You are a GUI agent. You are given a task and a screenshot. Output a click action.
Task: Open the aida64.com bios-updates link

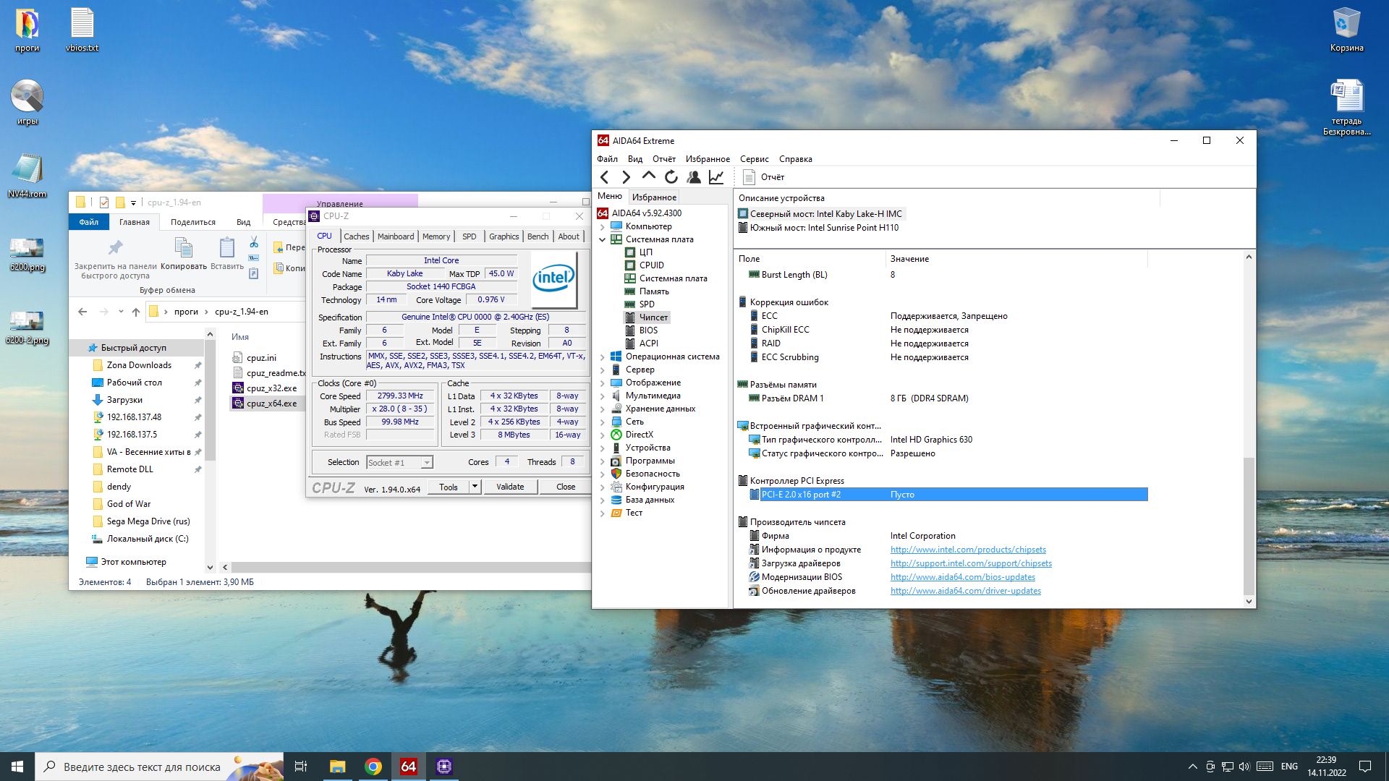point(962,577)
